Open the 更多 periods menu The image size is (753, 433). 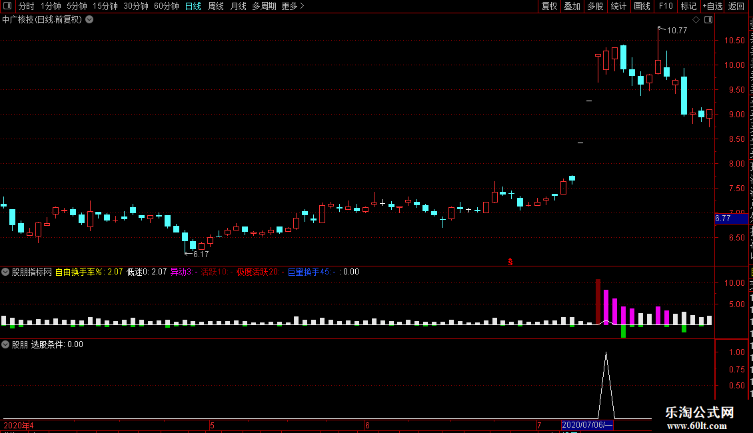click(x=293, y=6)
